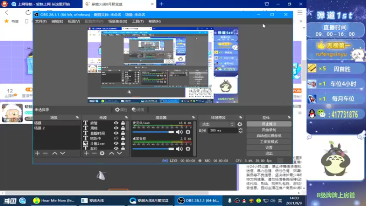Move scene down in Scenes panel
This screenshot has height=206, width=366.
[63, 153]
